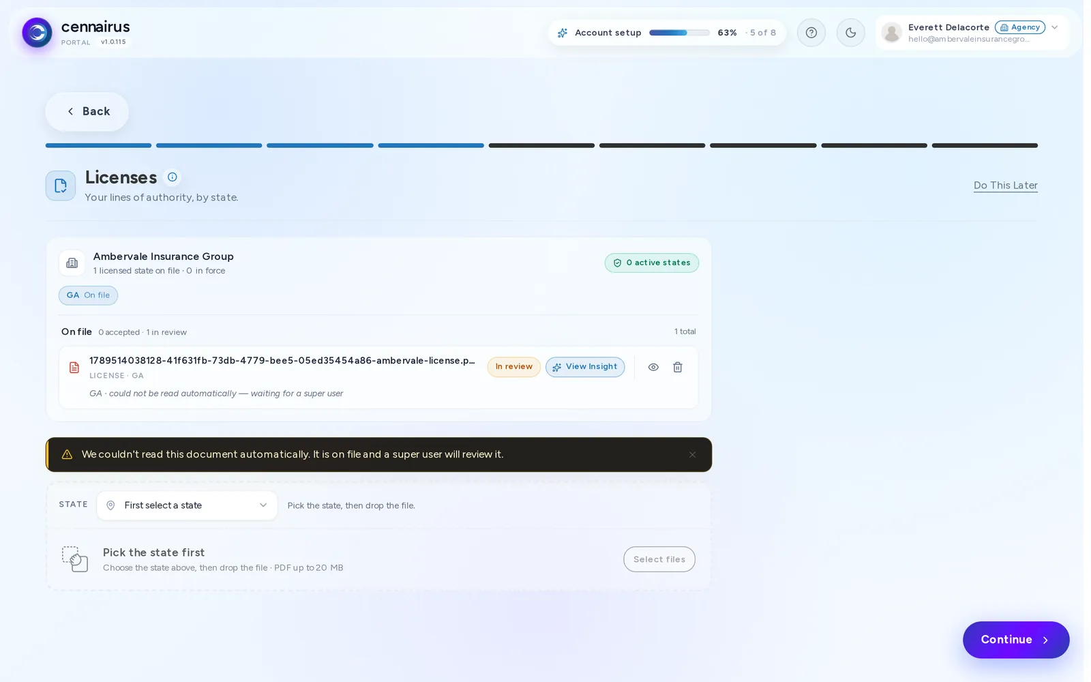This screenshot has width=1091, height=682.
Task: Jump to the ninth step segment
Action: point(985,145)
